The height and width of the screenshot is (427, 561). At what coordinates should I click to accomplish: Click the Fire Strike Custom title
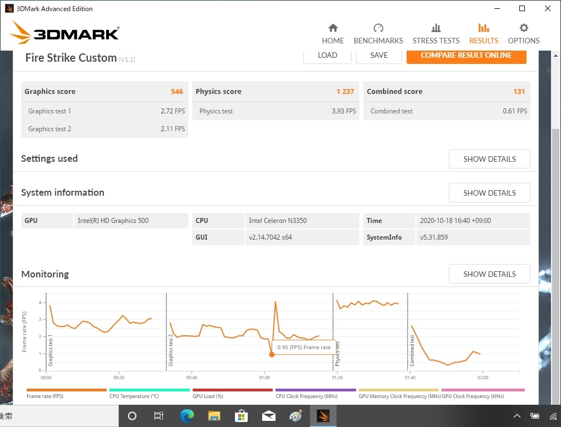point(71,58)
